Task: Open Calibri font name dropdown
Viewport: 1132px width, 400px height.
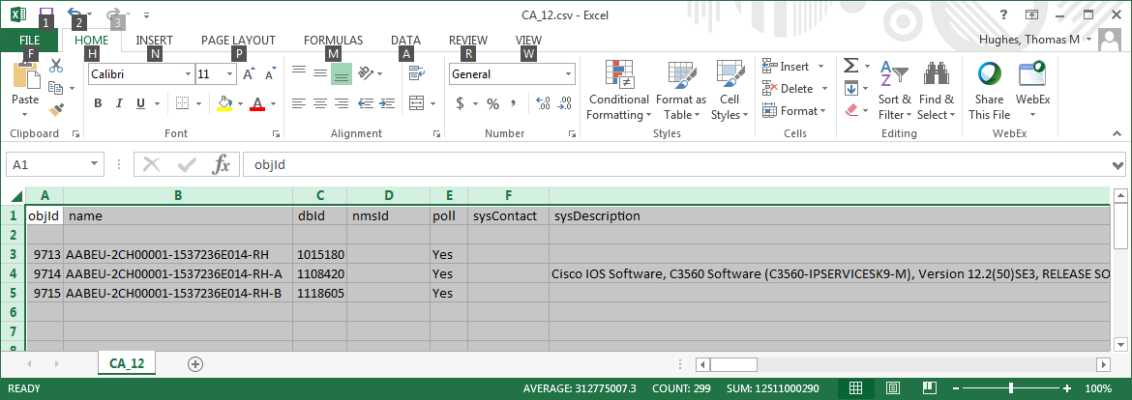Action: click(x=188, y=74)
